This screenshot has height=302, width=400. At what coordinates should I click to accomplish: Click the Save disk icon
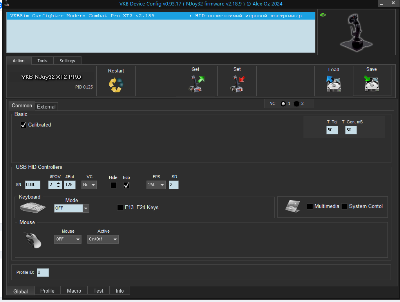pos(372,83)
